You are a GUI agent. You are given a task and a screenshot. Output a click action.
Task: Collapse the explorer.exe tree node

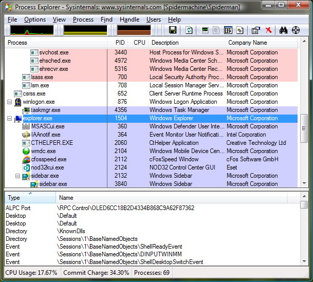[9, 118]
